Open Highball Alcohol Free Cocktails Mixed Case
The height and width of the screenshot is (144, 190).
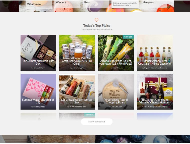click(x=155, y=53)
